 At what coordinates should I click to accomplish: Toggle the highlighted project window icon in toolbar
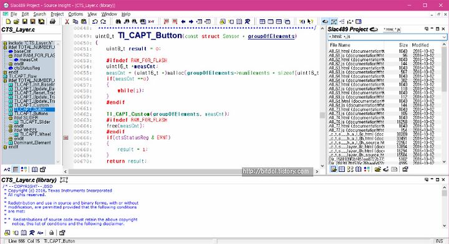click(325, 21)
